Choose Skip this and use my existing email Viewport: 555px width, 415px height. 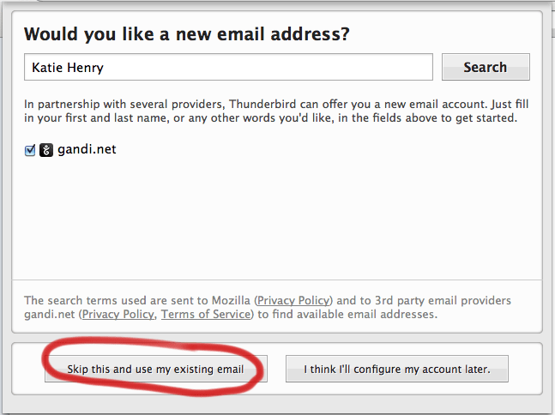point(156,369)
